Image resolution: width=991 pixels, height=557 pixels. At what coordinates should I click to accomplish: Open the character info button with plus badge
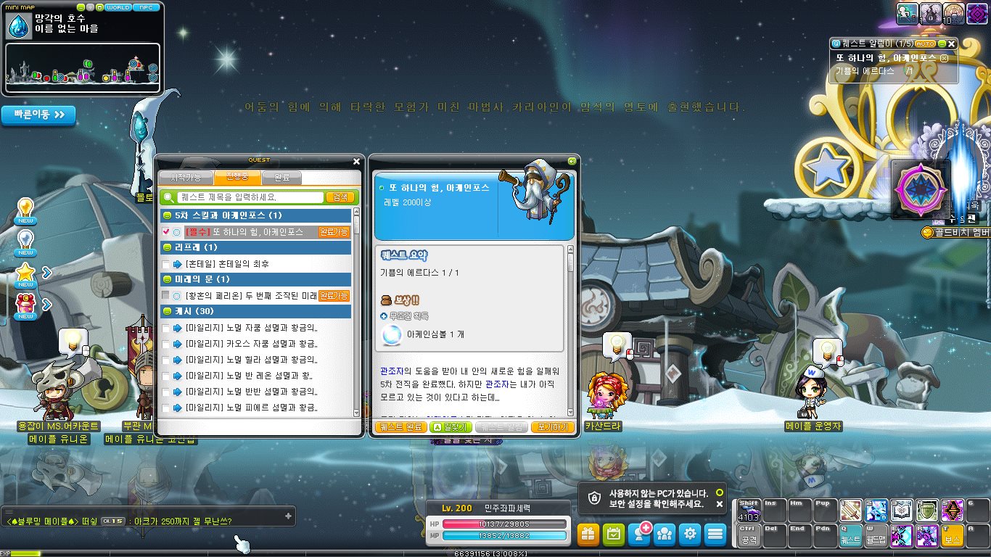(639, 535)
